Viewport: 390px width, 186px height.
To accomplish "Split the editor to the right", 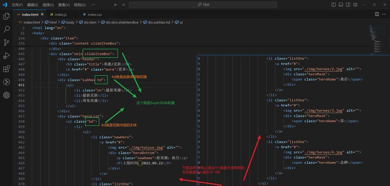I will pos(377,14).
